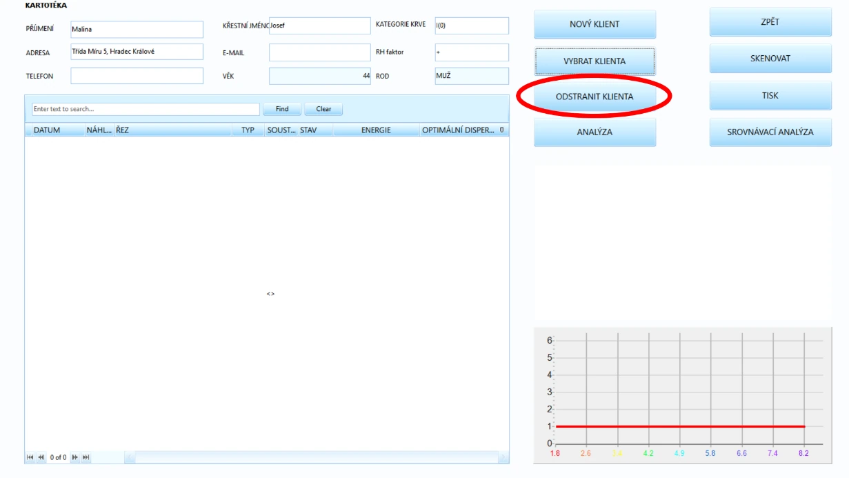The height and width of the screenshot is (478, 849).
Task: Click the RH faktor field
Action: pos(472,52)
